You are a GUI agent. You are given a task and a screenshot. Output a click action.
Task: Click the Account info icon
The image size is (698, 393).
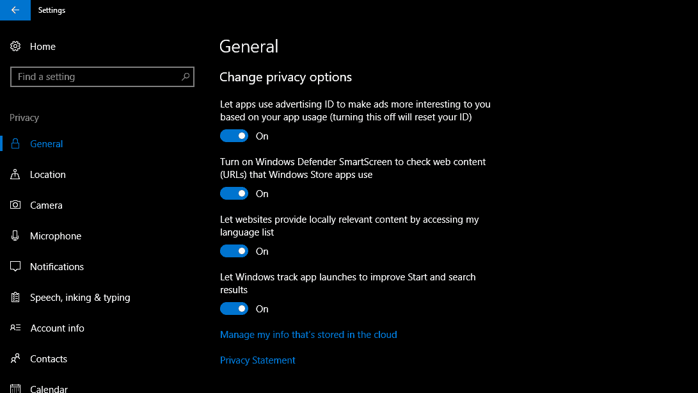pos(16,328)
